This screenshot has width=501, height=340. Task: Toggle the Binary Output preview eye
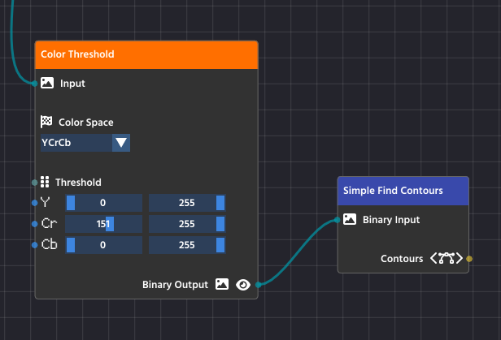[242, 284]
